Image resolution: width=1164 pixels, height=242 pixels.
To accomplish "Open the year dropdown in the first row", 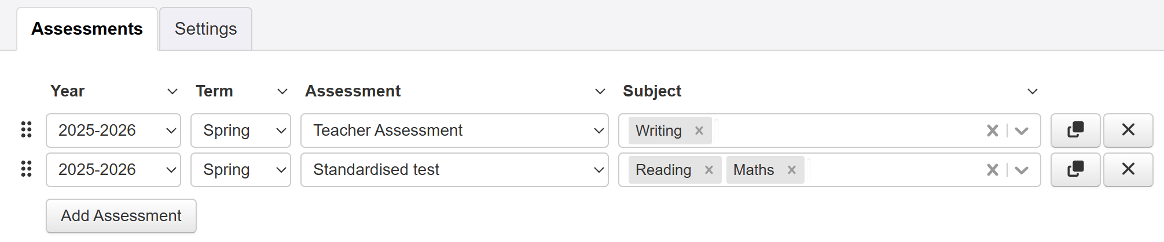I will (113, 131).
